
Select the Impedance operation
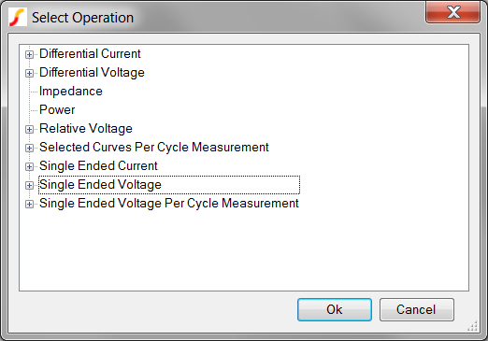click(71, 92)
